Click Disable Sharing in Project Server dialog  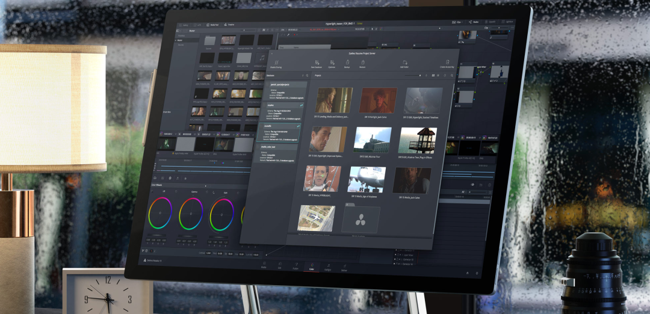pos(276,63)
